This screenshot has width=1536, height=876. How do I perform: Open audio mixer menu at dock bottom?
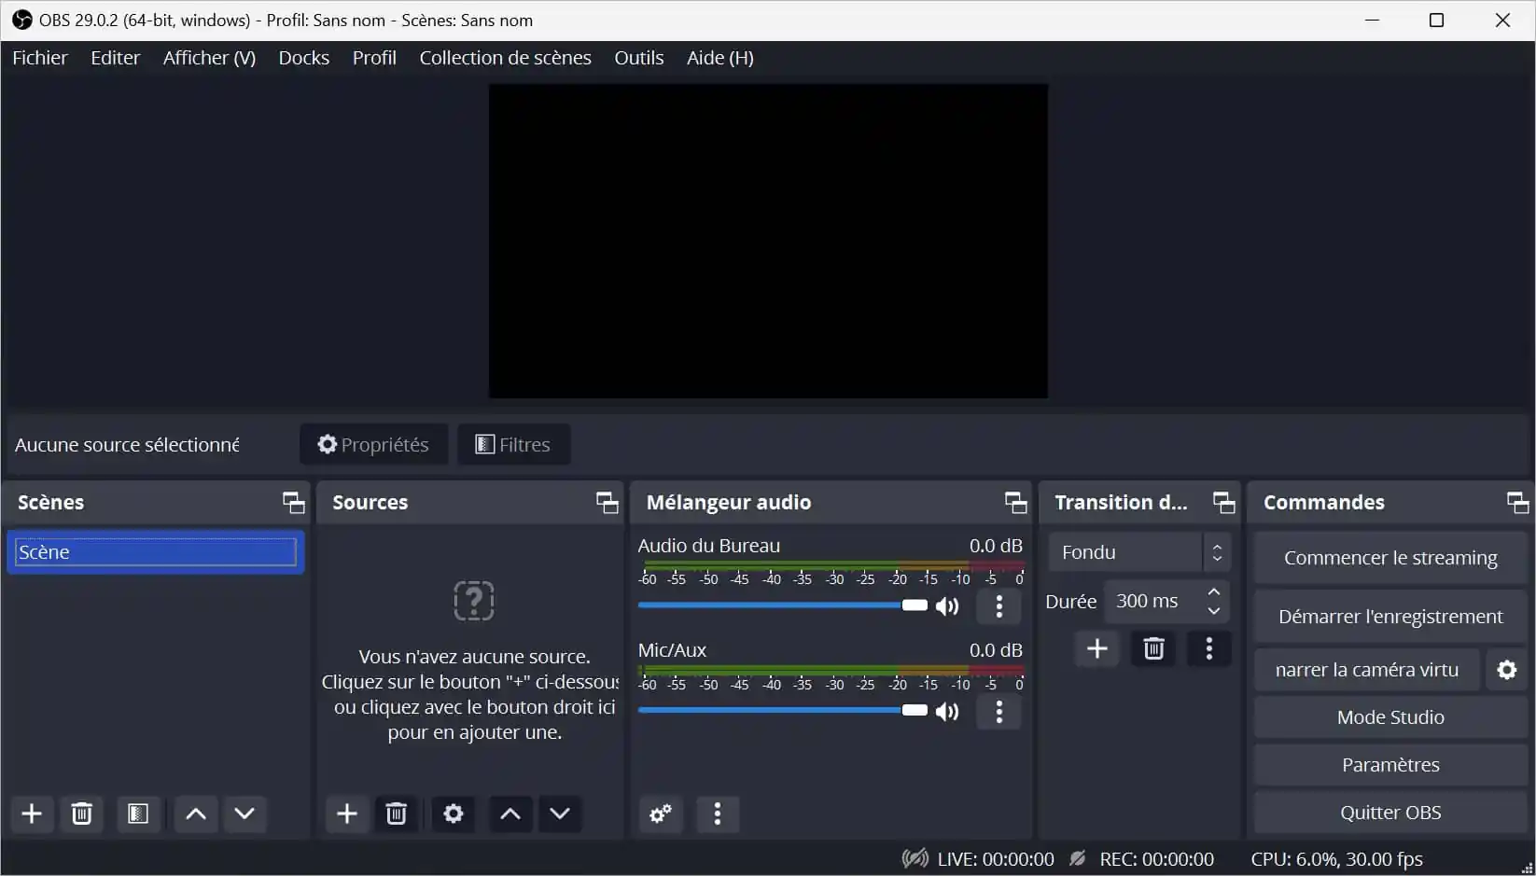click(718, 813)
